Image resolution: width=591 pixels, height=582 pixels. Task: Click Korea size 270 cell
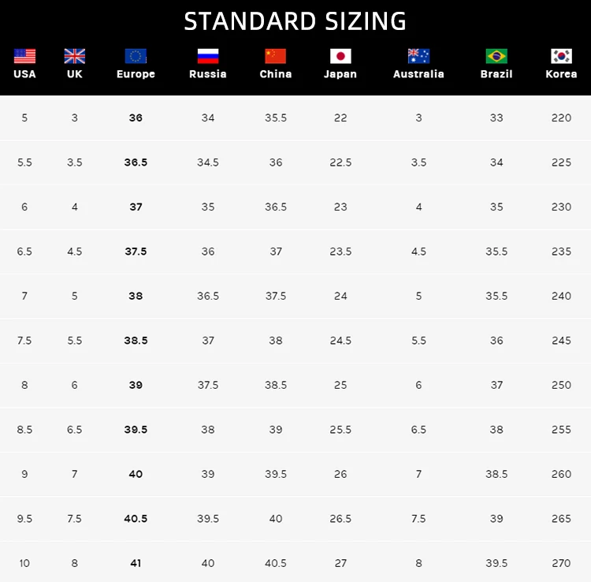click(561, 563)
